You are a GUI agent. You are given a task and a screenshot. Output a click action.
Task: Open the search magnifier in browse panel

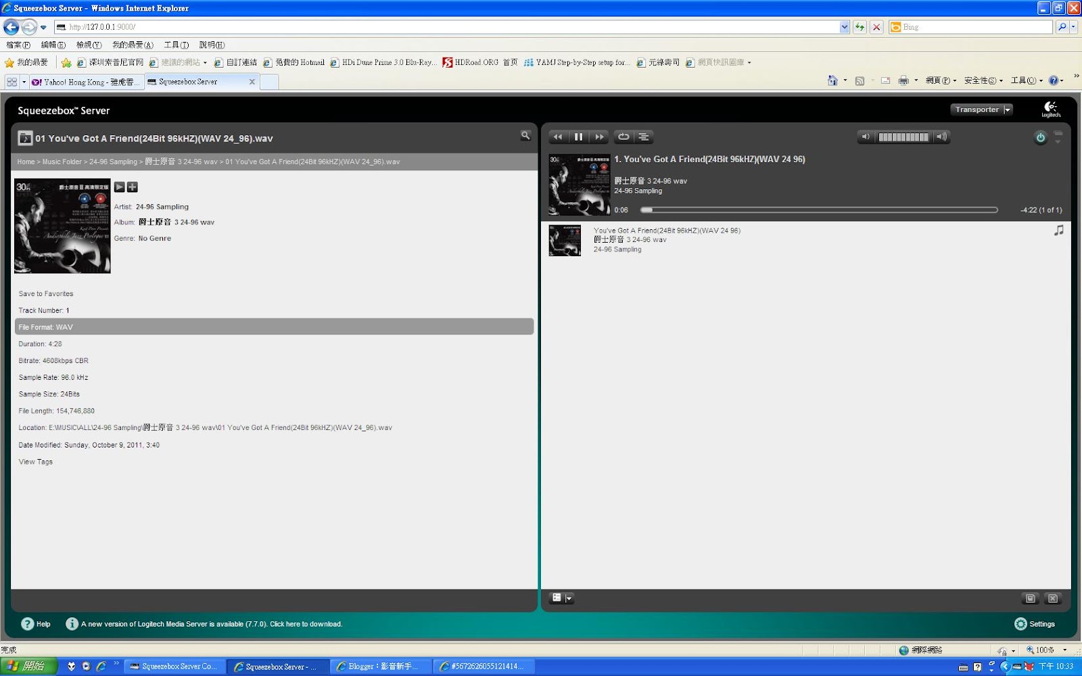525,135
